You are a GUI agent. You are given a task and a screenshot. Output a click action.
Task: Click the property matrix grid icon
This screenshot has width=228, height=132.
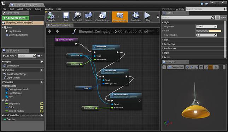click(x=217, y=18)
